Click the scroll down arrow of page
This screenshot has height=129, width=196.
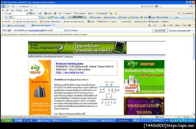[194, 114]
